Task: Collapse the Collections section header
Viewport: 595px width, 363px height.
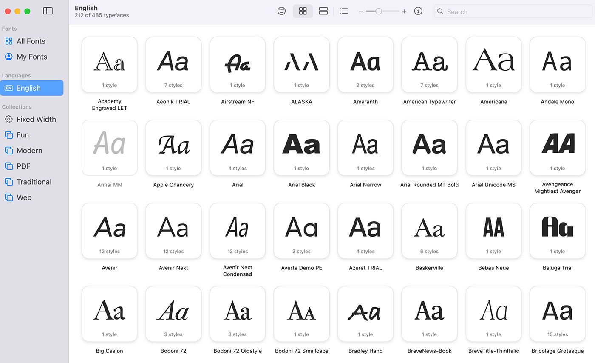Action: (17, 107)
